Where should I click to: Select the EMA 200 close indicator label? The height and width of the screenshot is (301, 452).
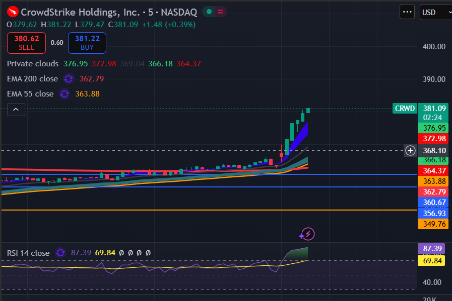click(x=32, y=79)
